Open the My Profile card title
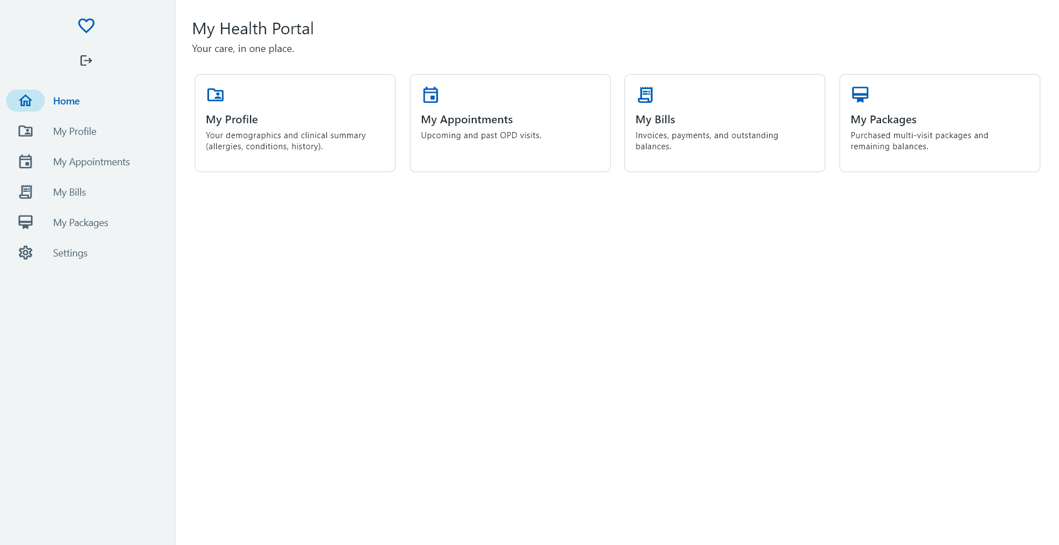 [232, 119]
